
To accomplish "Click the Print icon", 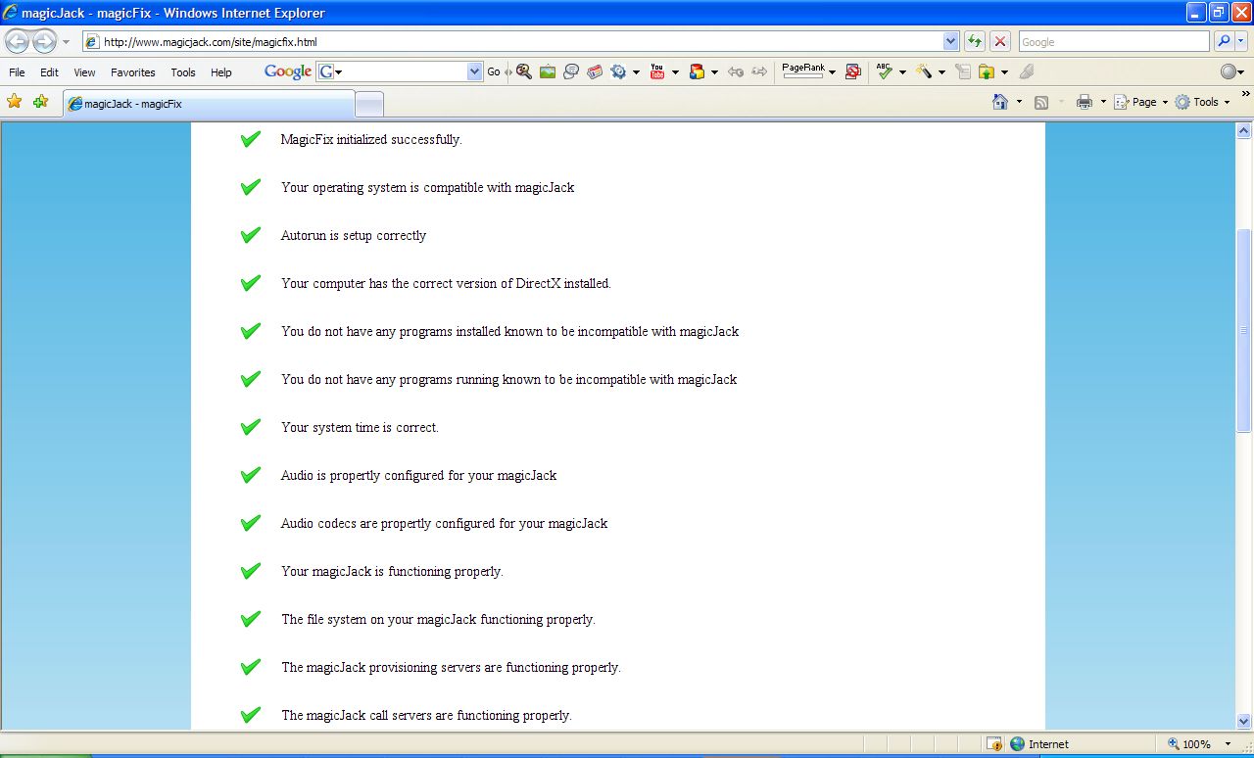I will [1085, 102].
